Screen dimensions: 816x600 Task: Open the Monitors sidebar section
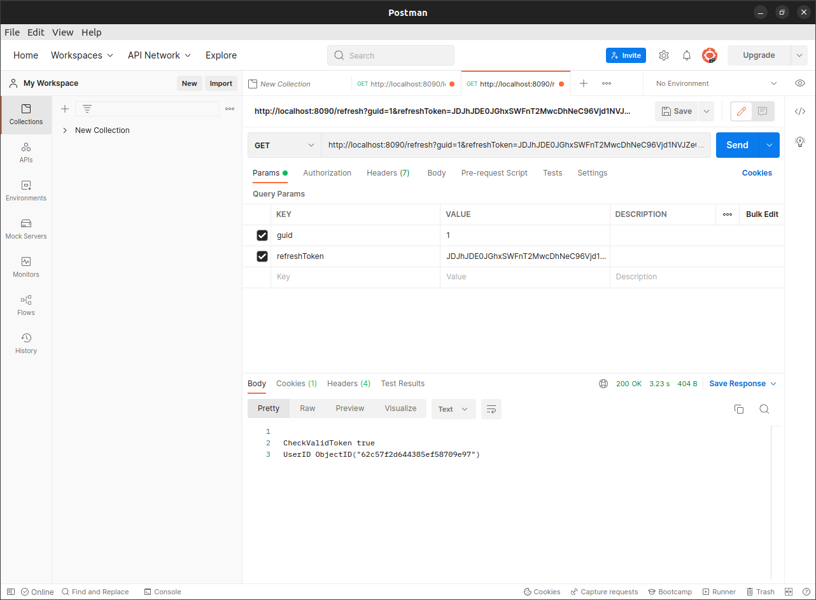[26, 267]
